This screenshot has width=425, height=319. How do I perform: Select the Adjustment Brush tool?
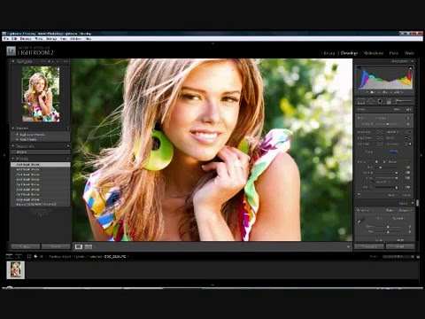(x=404, y=101)
